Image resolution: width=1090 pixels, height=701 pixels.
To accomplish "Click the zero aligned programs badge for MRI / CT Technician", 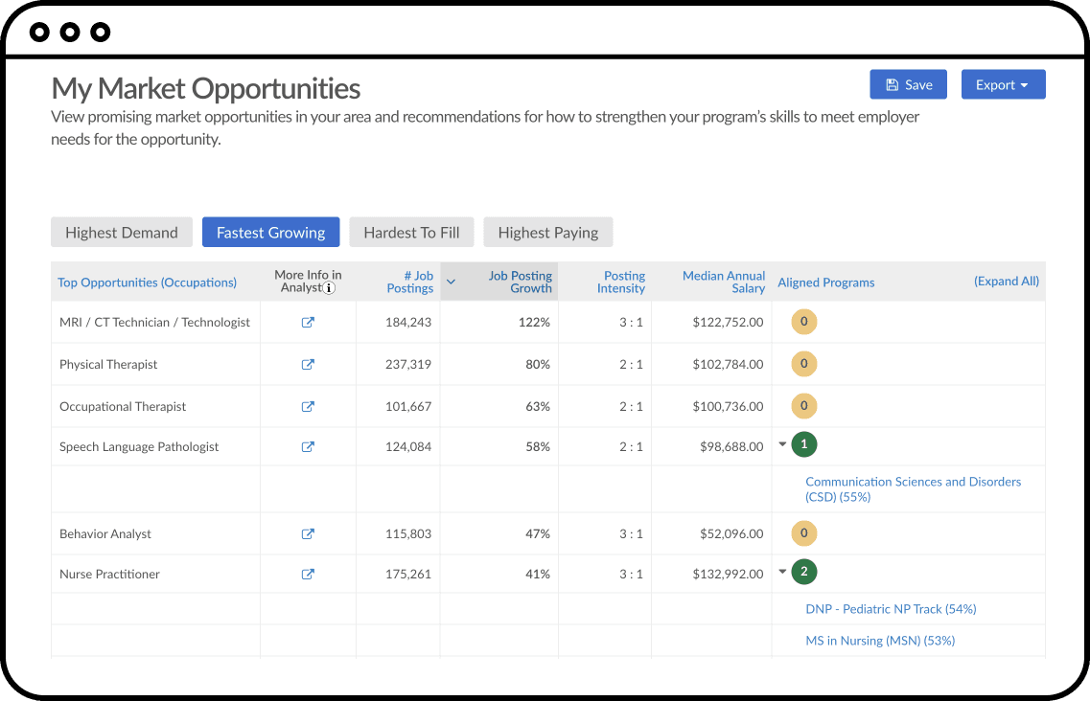I will point(804,322).
